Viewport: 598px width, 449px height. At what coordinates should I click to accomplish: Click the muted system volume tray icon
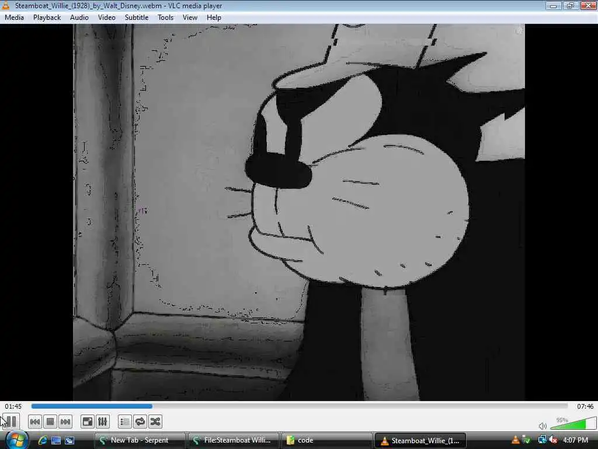(554, 440)
